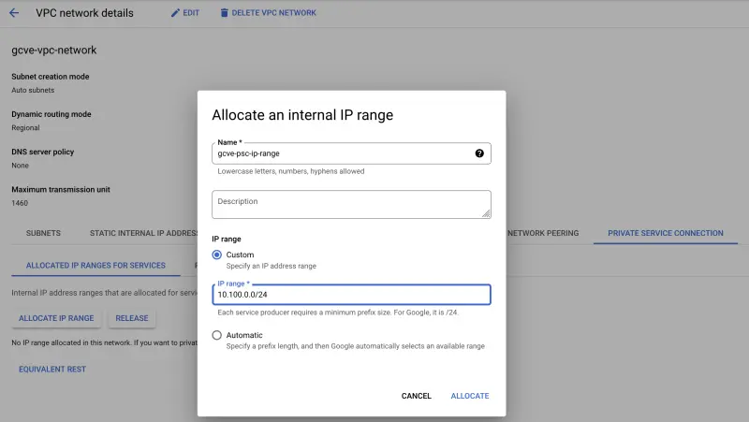749x422 pixels.
Task: Select the Custom IP range radio button
Action: point(217,255)
